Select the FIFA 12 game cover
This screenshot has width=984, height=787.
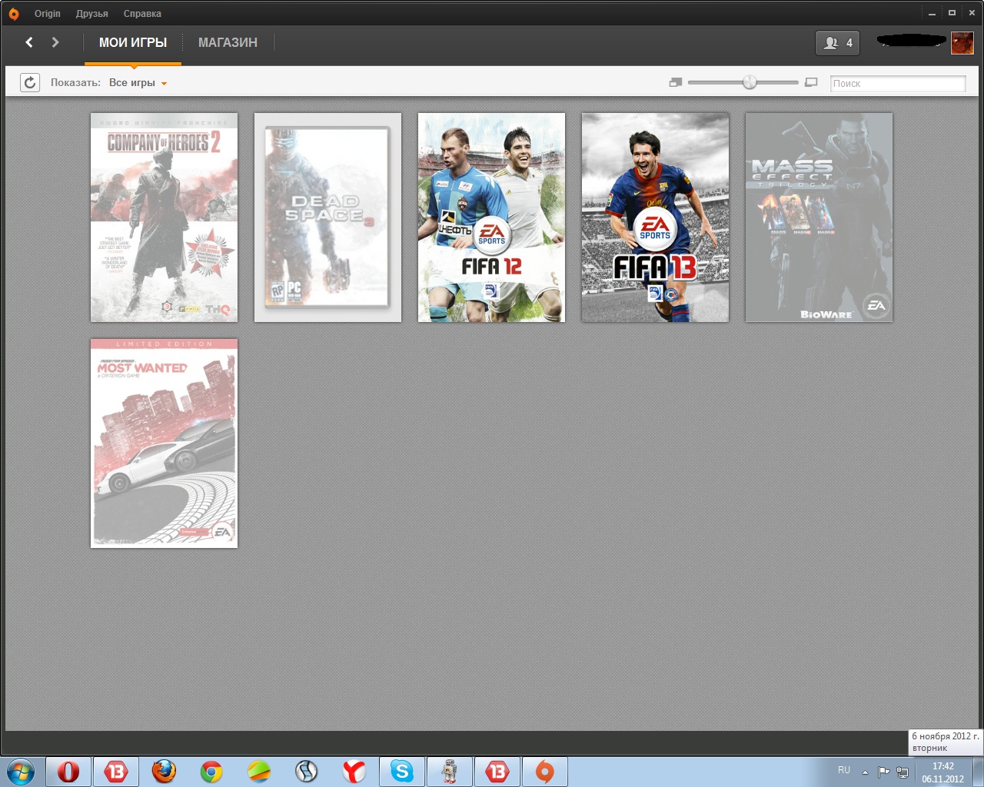(491, 218)
